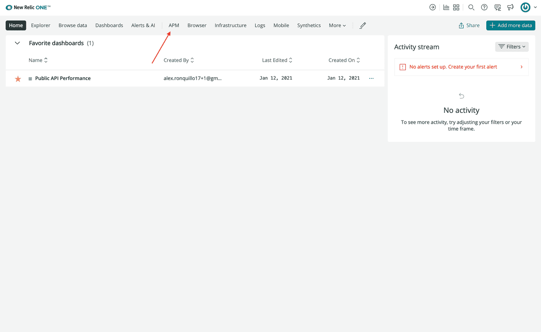Sort dashboards by Created On column
Screen dimensions: 541x332
[x=344, y=60]
